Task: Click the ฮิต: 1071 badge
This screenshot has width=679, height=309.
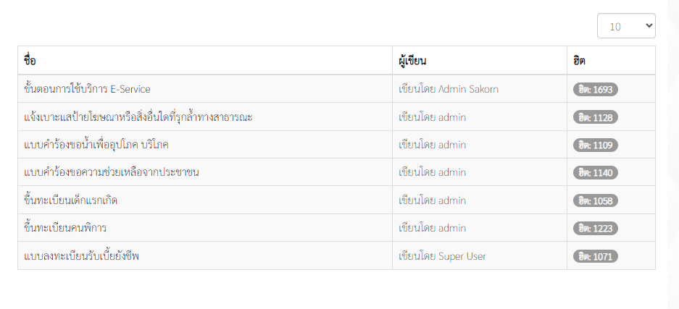Action: point(596,256)
